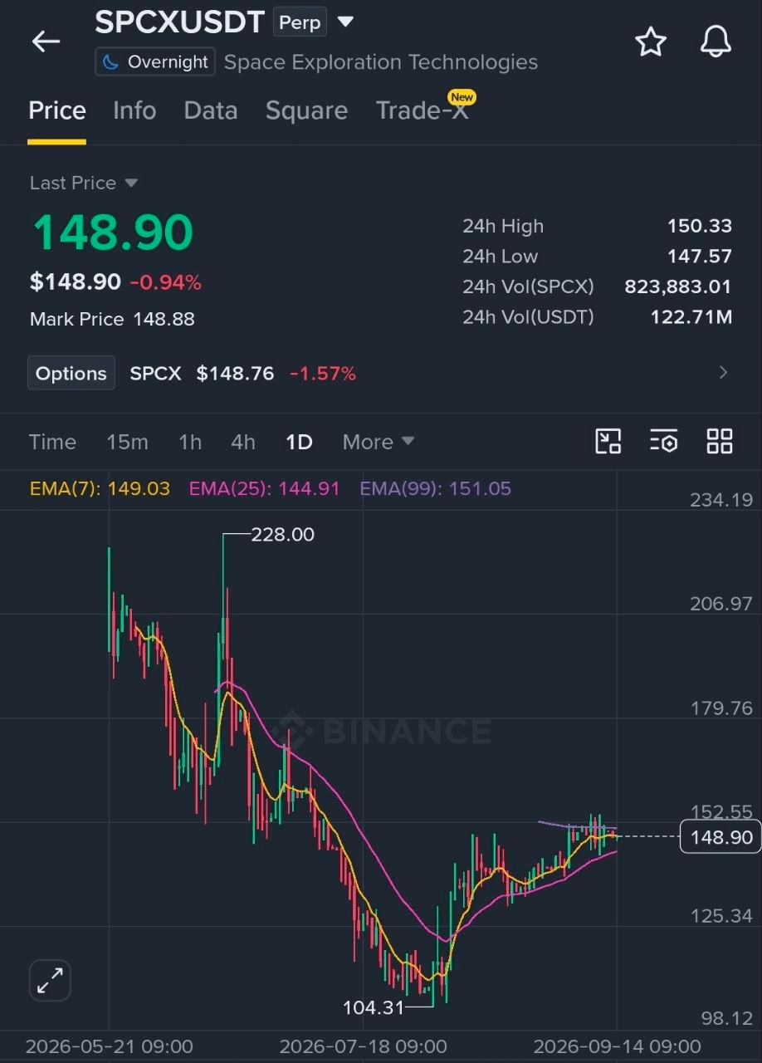
Task: Select the 15m chart interval
Action: click(127, 442)
